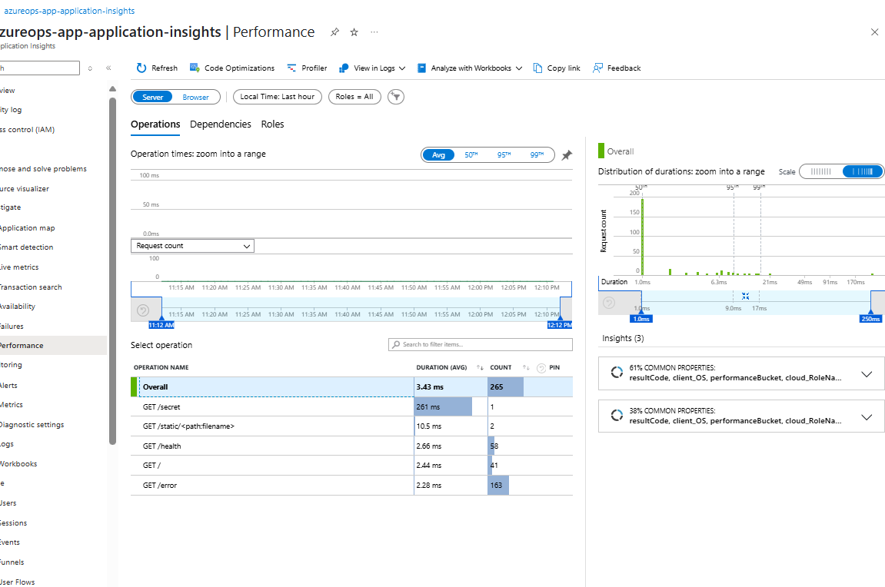Click the sidebar vertical scrollbar

112,270
